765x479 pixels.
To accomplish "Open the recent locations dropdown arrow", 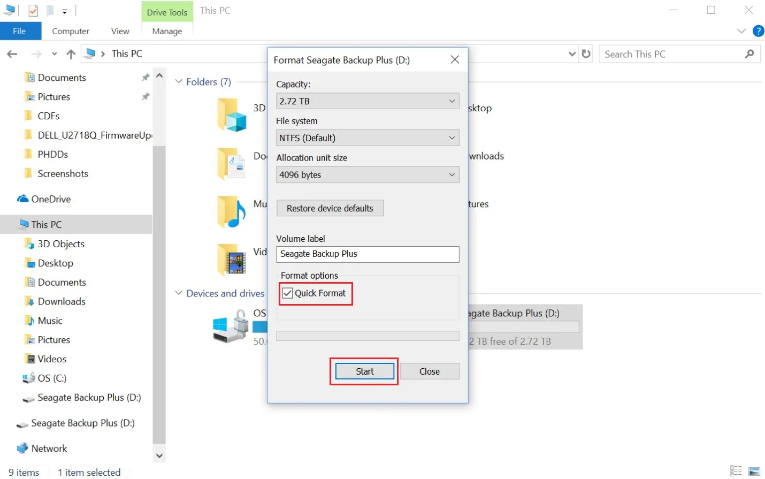I will (x=55, y=54).
